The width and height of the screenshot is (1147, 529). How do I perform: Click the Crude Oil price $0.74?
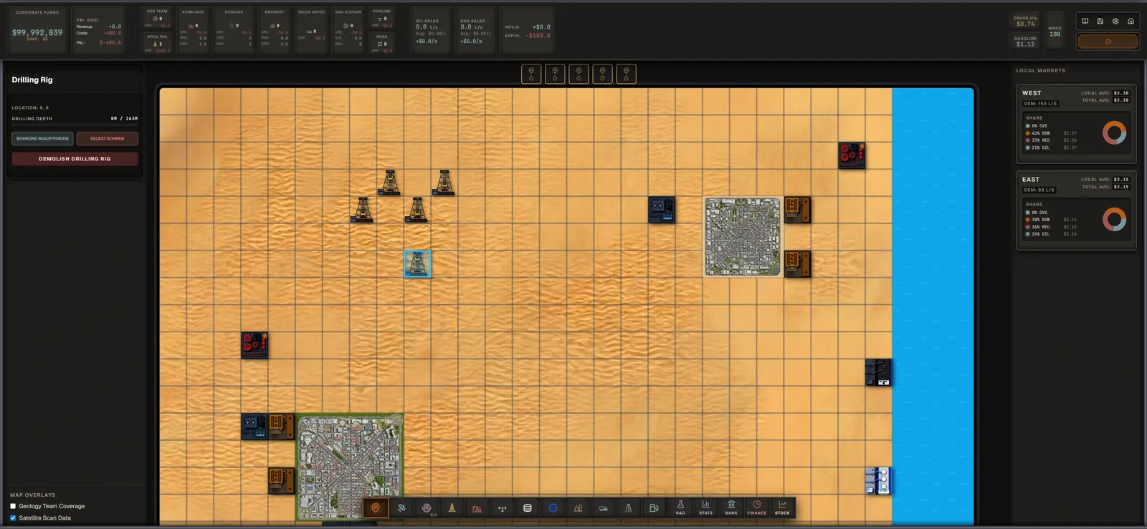1025,24
